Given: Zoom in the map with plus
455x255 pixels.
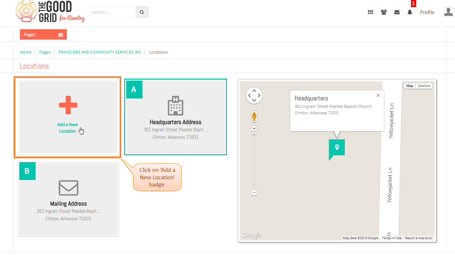Looking at the screenshot, I should click(x=254, y=129).
